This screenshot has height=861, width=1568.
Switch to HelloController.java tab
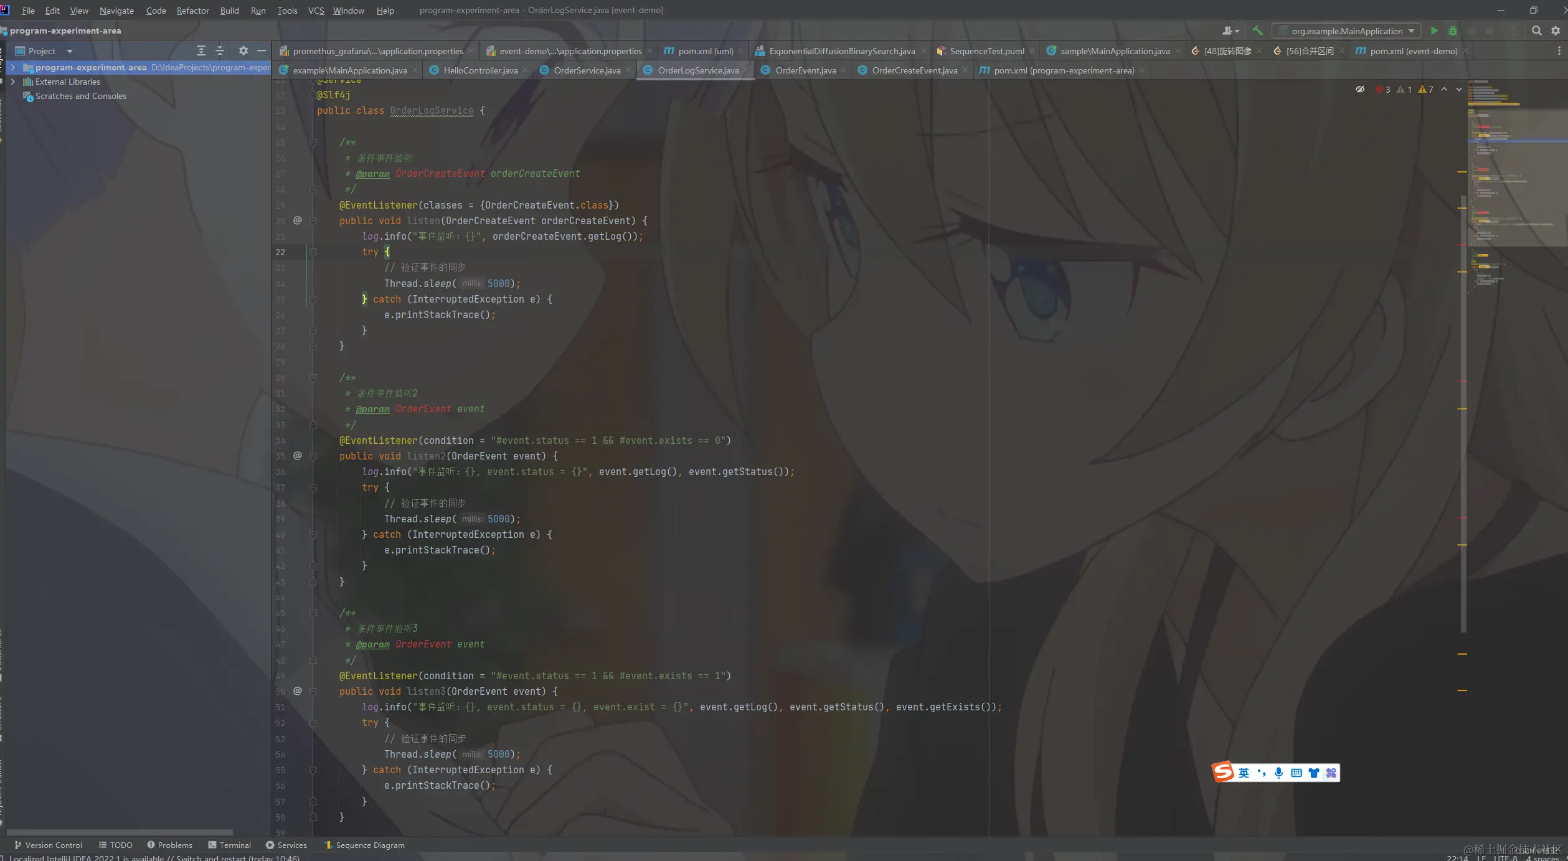tap(480, 70)
